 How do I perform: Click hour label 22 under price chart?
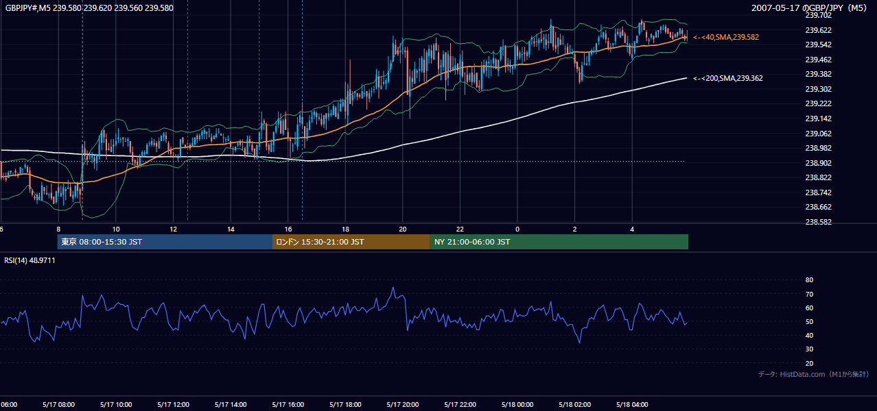click(x=460, y=229)
